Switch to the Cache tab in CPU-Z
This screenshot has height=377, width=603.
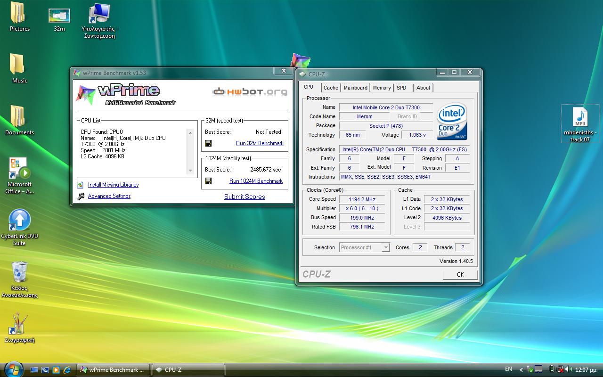click(x=331, y=88)
